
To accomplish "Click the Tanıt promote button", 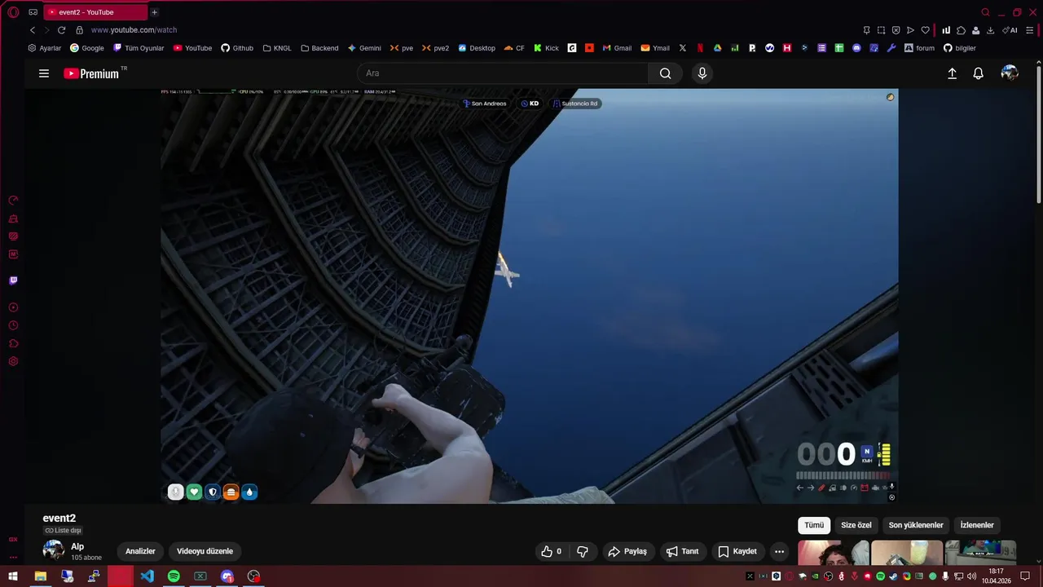I will pyautogui.click(x=682, y=551).
